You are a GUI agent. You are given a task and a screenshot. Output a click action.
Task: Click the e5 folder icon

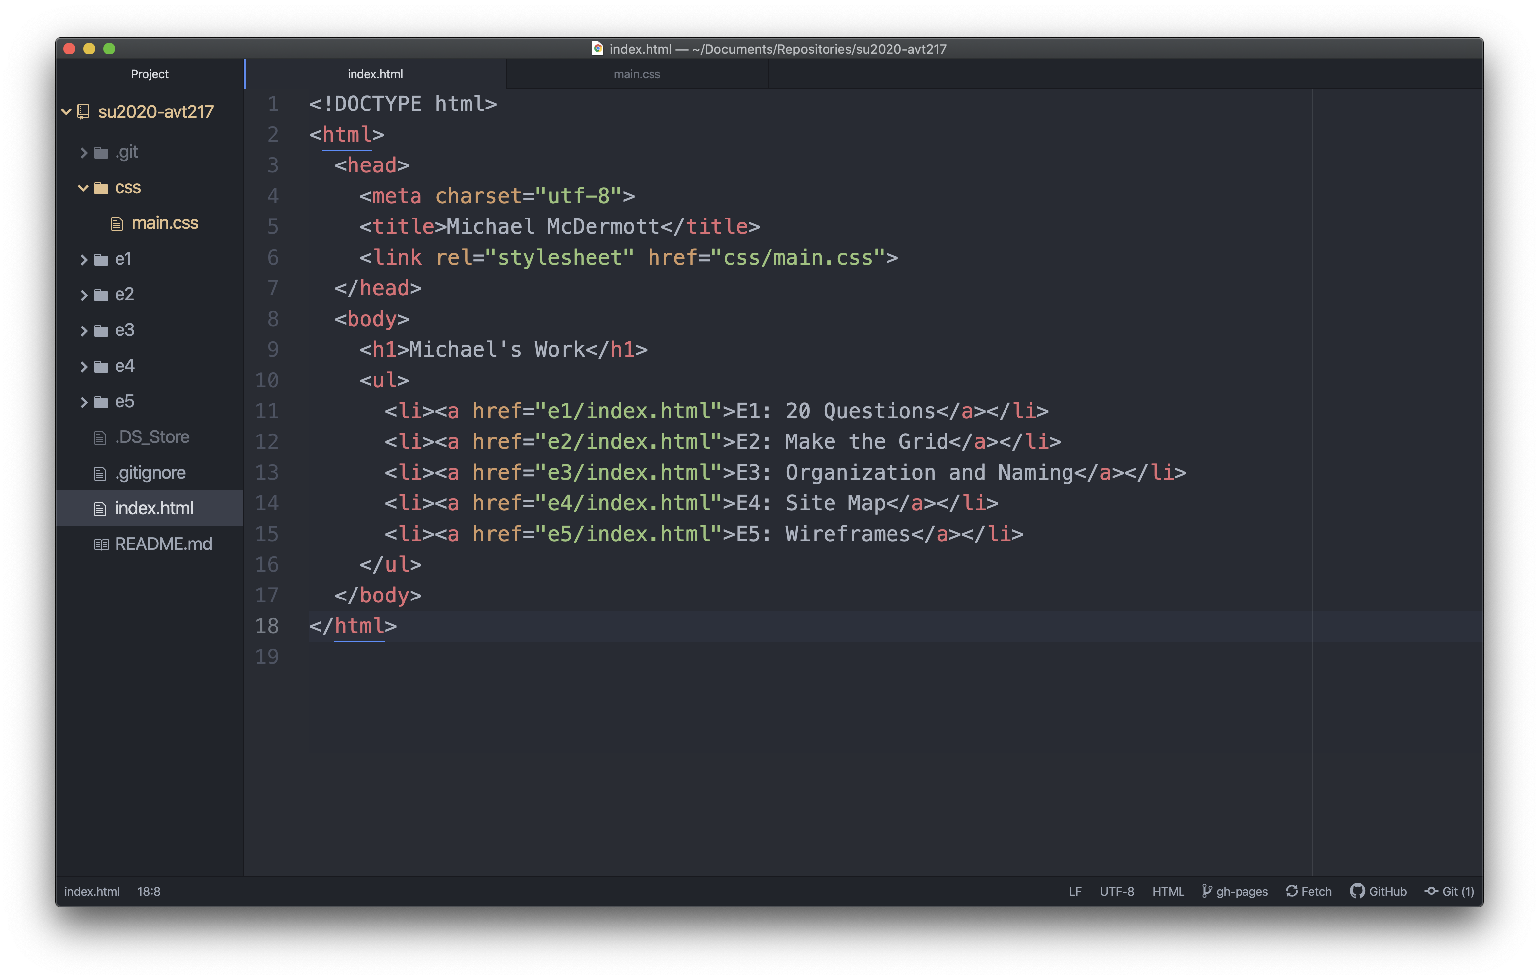click(x=101, y=402)
